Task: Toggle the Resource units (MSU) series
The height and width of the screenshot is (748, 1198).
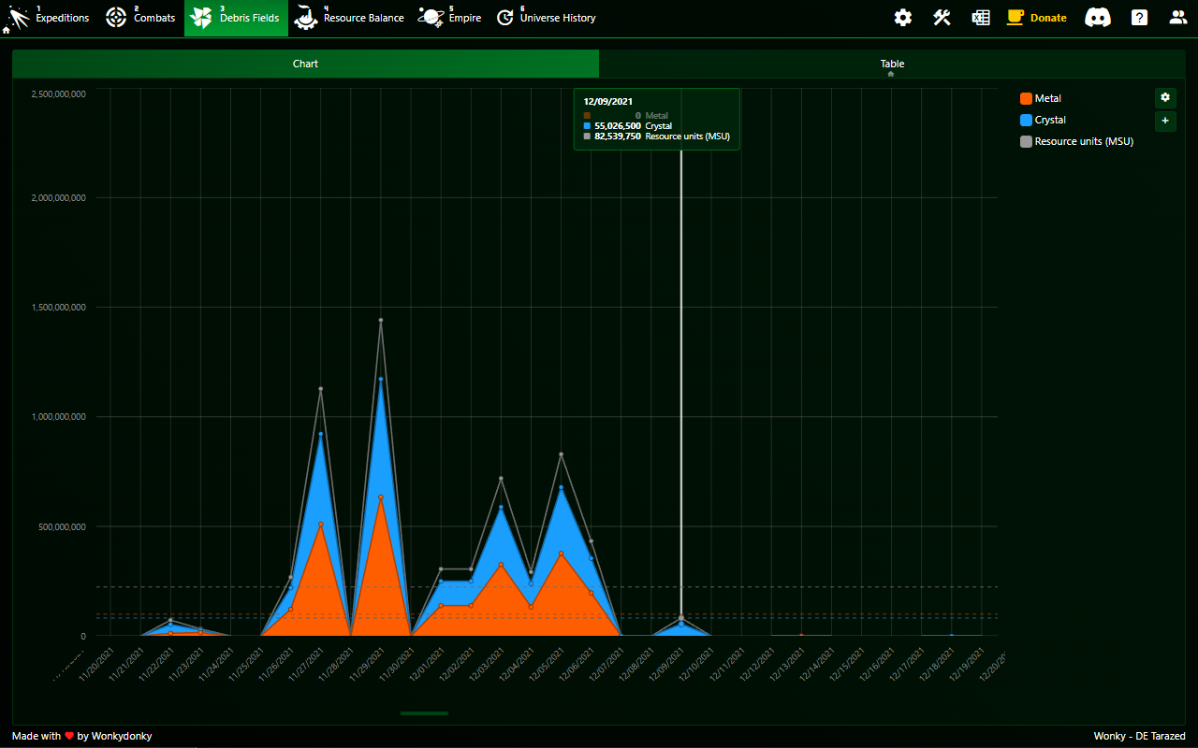Action: (x=1076, y=141)
